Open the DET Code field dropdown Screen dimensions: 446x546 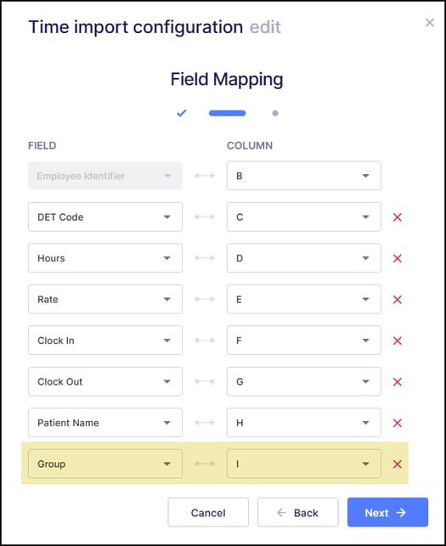(105, 217)
